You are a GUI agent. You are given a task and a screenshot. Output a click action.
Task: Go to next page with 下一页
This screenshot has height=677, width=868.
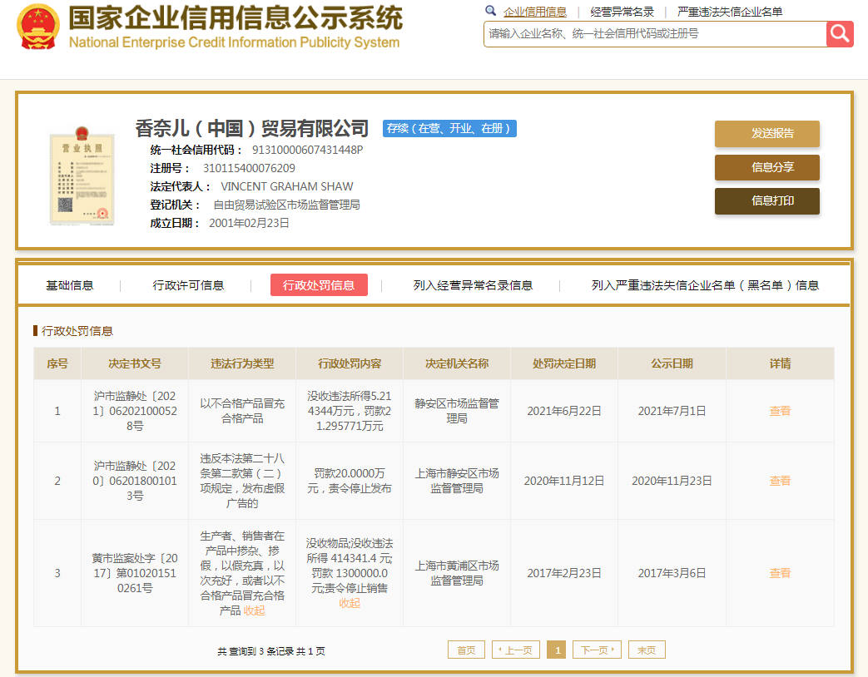597,650
